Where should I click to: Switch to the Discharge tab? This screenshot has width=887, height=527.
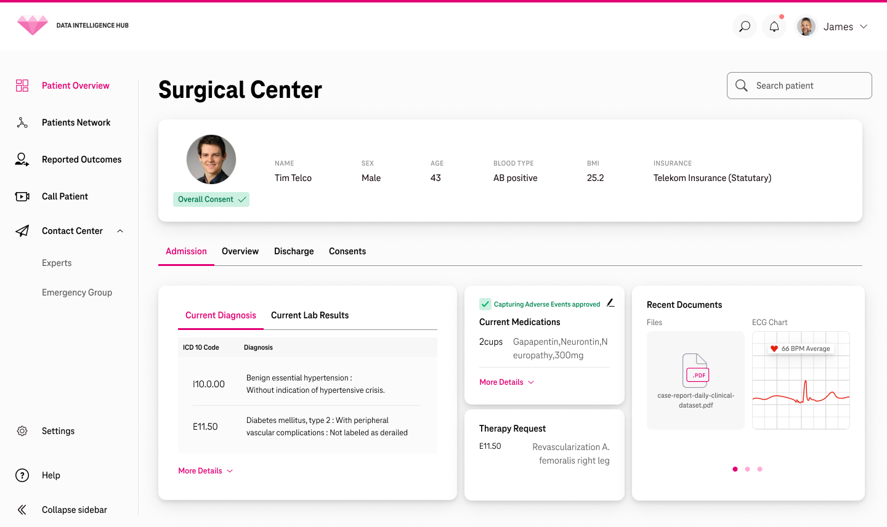click(294, 251)
